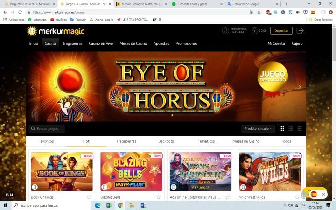
Task: Bookmark this page with star icon
Action: coord(259,12)
